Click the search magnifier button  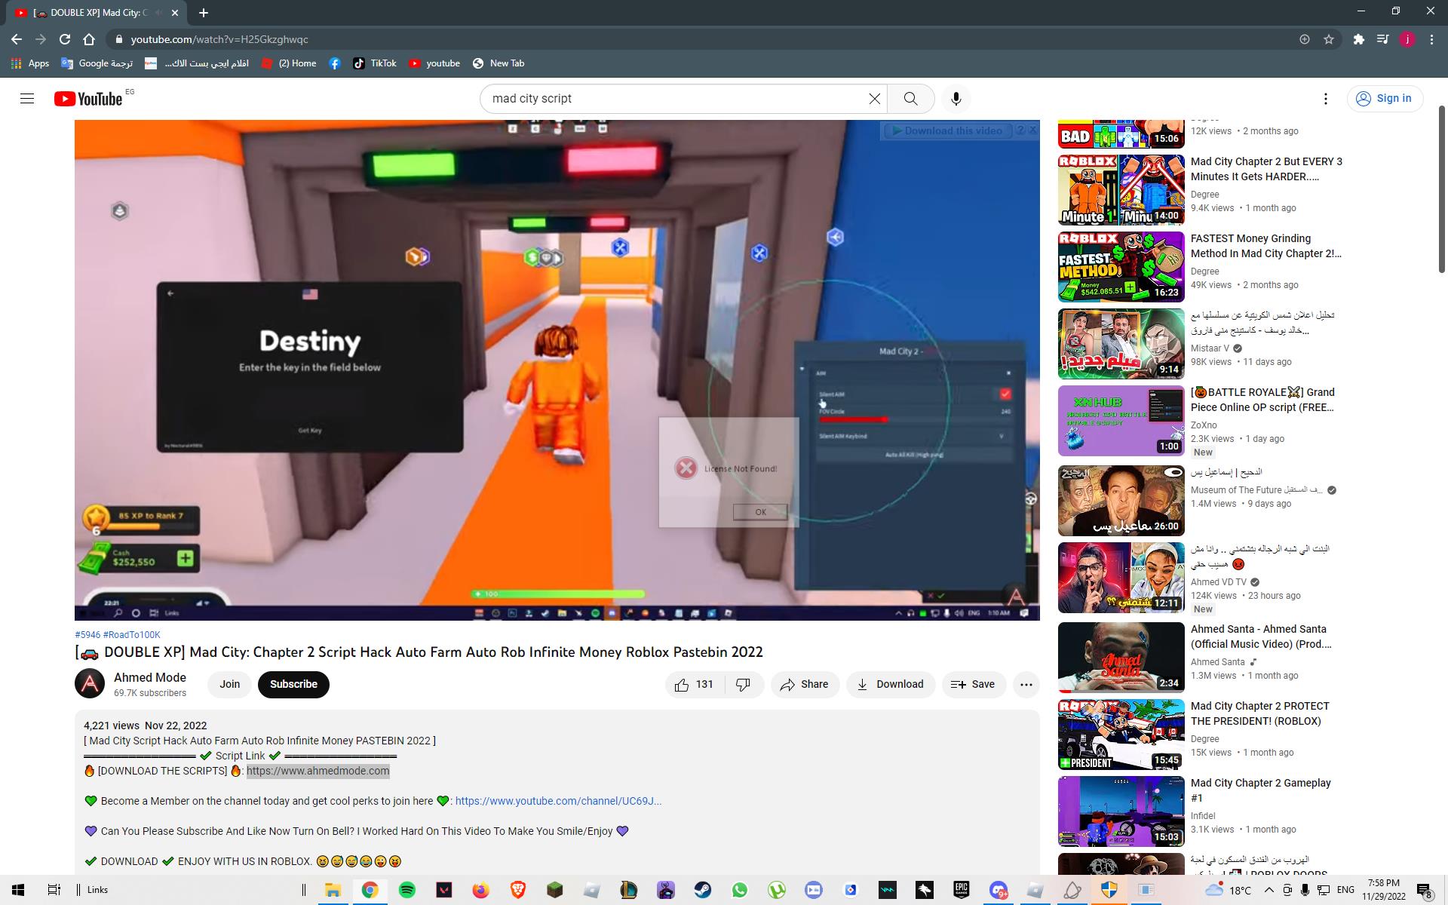[910, 99]
